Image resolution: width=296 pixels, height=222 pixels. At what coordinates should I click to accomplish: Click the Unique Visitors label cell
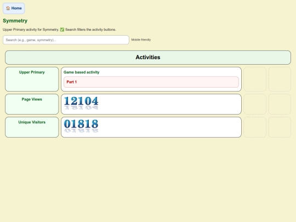(32, 127)
